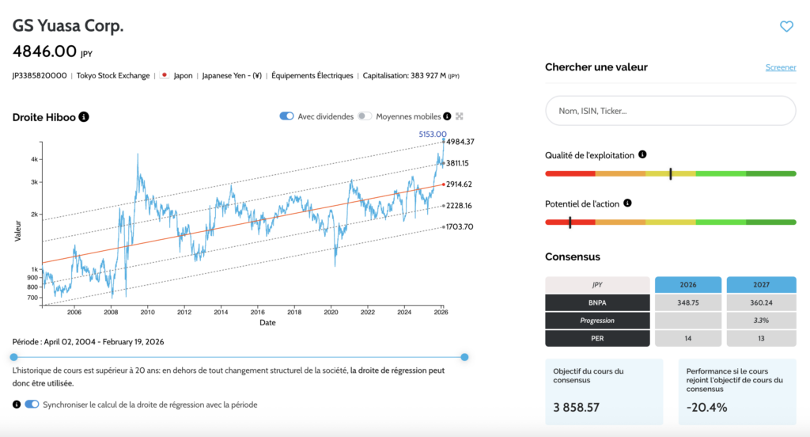810x437 pixels.
Task: Expand the chart with the fullscreen icon
Action: tap(459, 116)
